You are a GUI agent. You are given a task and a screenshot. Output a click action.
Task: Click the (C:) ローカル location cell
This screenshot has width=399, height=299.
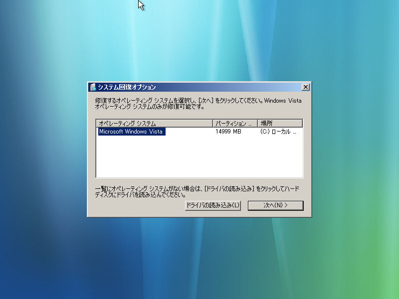[x=278, y=132]
